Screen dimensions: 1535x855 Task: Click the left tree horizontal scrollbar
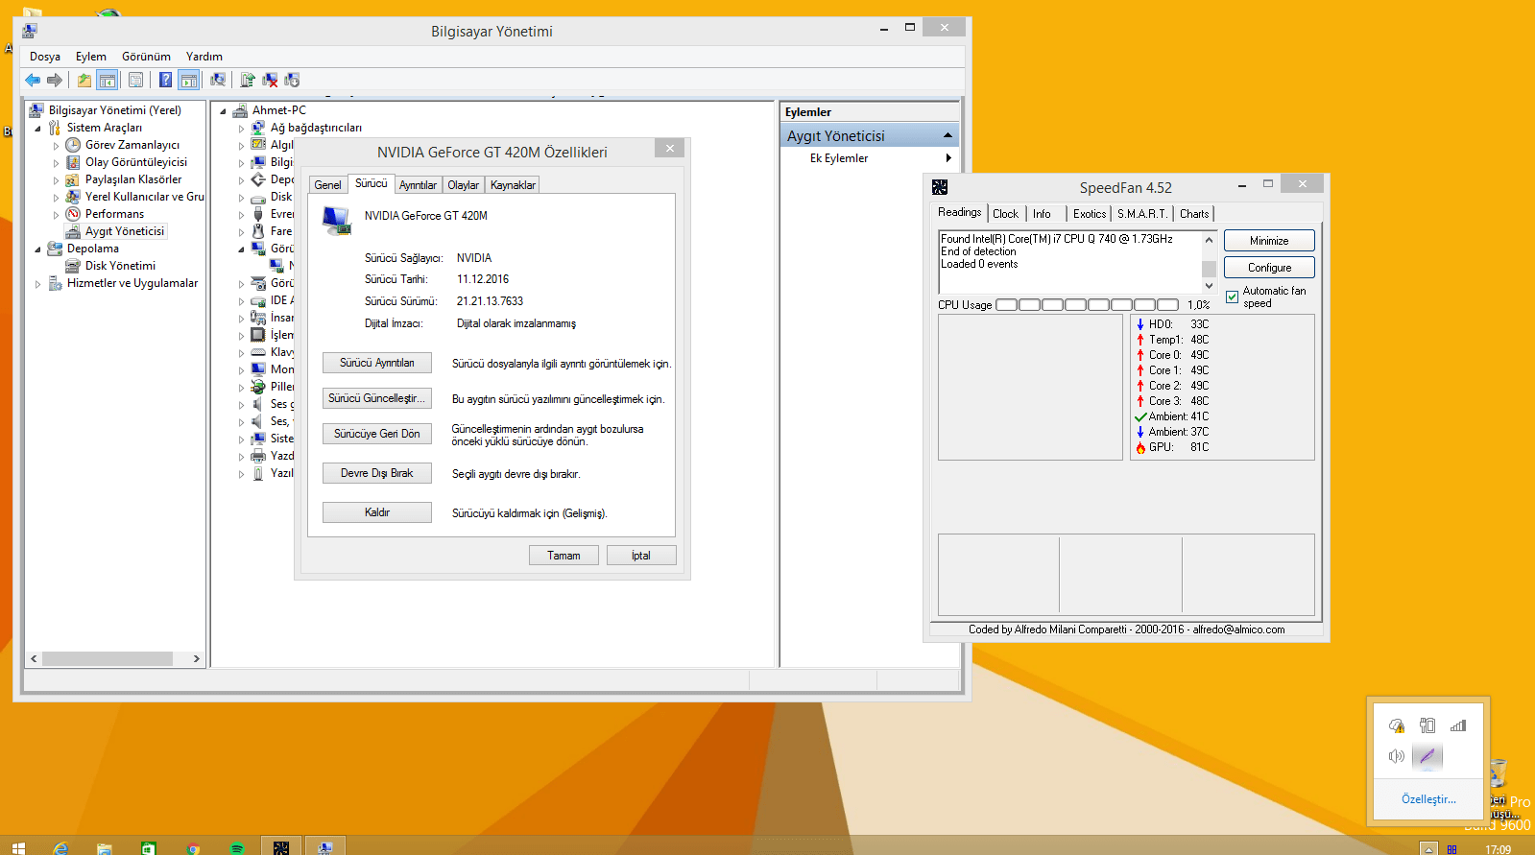[115, 659]
